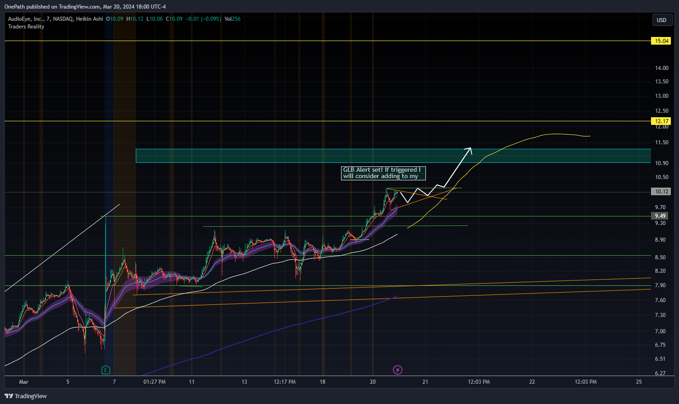Click the TradingView logo
The width and height of the screenshot is (679, 404).
coord(26,396)
